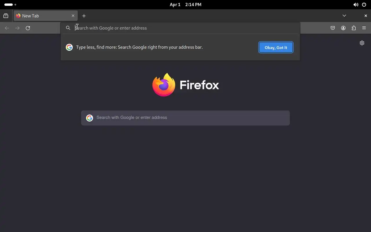The height and width of the screenshot is (232, 371).
Task: Open the Firefox account icon
Action: (343, 28)
